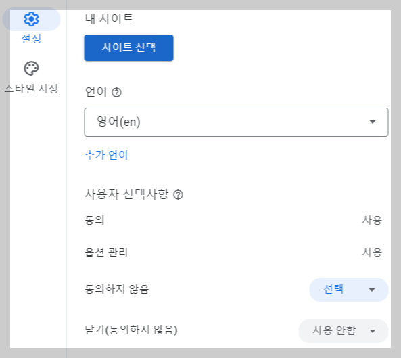Click 사용 value in 동의 row
This screenshot has width=401, height=358.
372,220
